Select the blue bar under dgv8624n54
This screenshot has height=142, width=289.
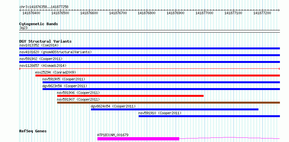(x=175, y=109)
